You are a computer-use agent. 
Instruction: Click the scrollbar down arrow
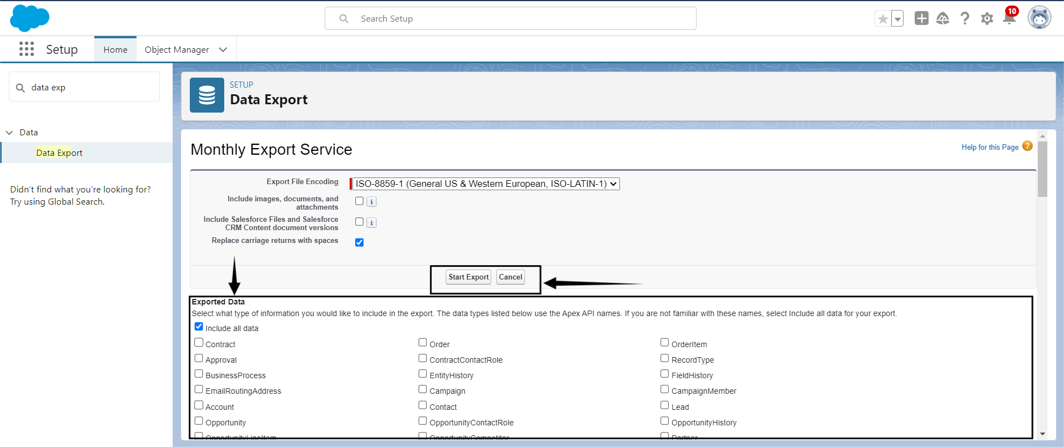click(x=1042, y=434)
